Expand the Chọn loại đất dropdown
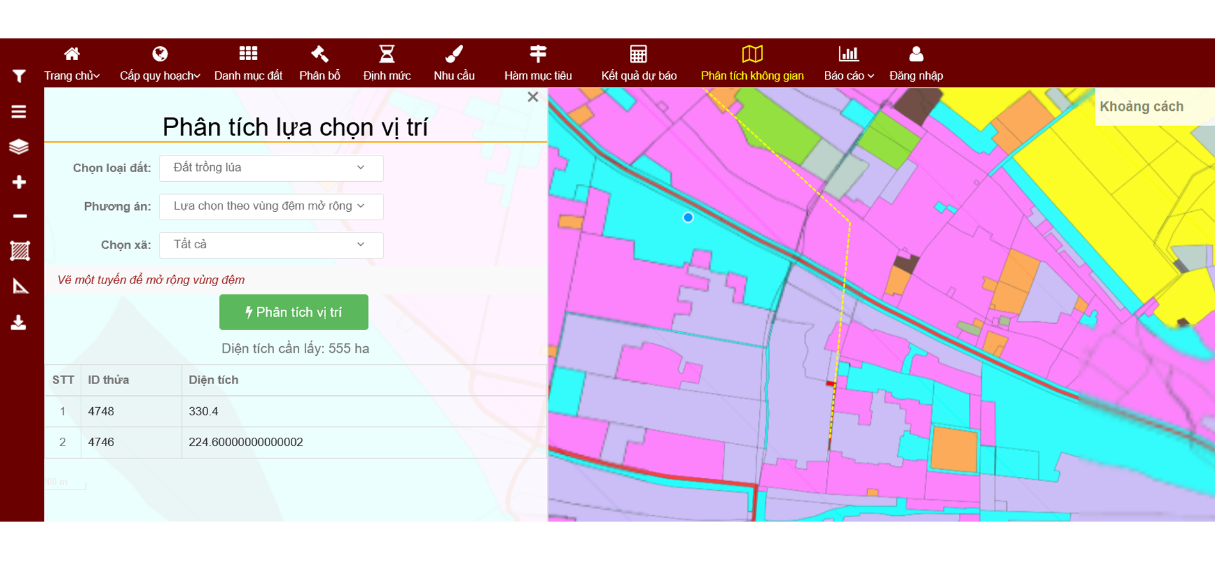The width and height of the screenshot is (1215, 576). [x=271, y=168]
